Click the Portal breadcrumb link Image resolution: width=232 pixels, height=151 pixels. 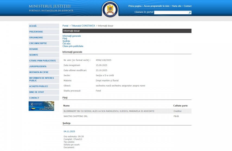click(x=65, y=26)
